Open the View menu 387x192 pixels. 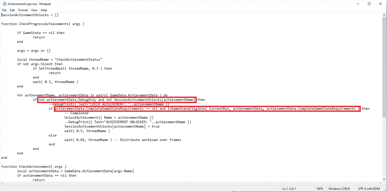[34, 10]
